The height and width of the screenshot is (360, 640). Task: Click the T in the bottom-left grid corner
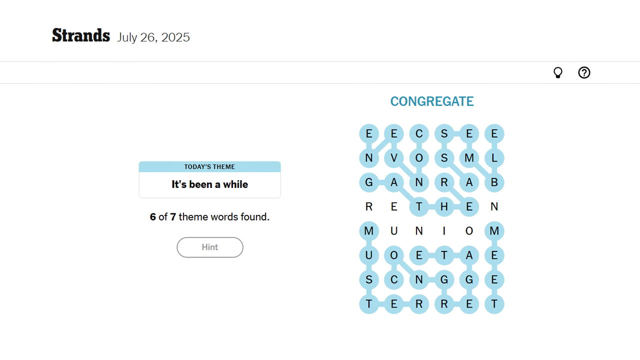[369, 304]
